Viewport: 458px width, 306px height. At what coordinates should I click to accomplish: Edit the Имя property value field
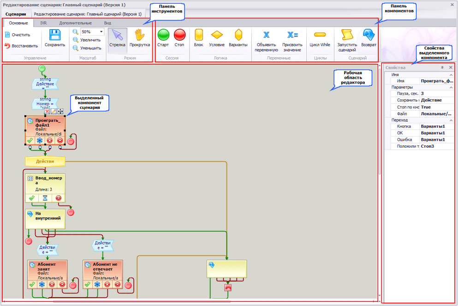[x=437, y=81]
